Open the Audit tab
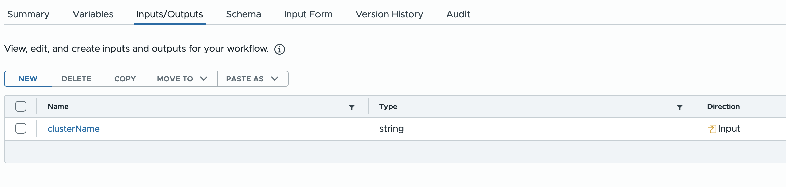Image resolution: width=786 pixels, height=187 pixels. tap(458, 14)
